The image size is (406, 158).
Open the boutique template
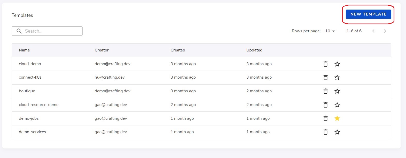(27, 91)
